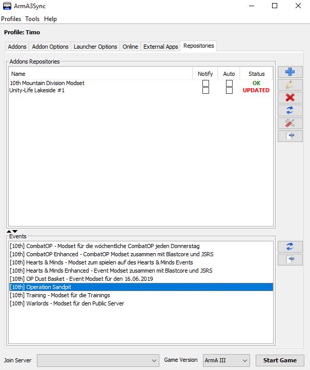Refresh events list with sync arrows icon
Viewport: 310px width, 370px height.
(x=290, y=247)
